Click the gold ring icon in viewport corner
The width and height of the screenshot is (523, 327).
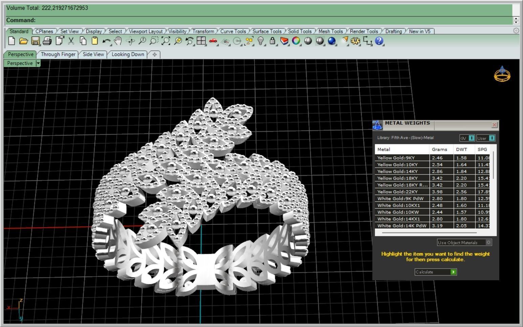pos(502,74)
